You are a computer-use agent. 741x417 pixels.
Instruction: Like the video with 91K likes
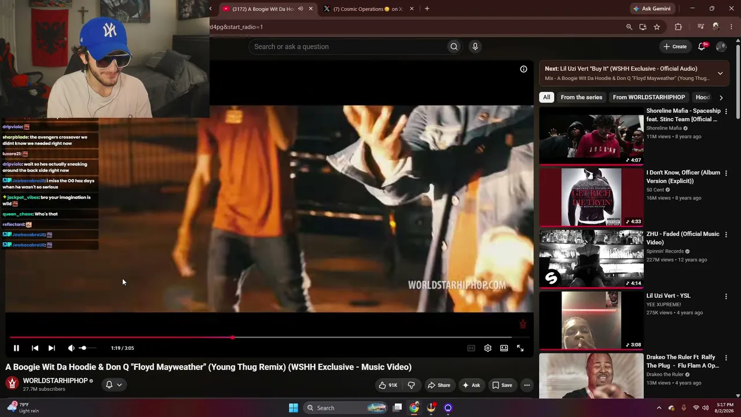click(x=388, y=385)
